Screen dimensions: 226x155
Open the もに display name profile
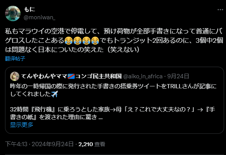click(29, 10)
